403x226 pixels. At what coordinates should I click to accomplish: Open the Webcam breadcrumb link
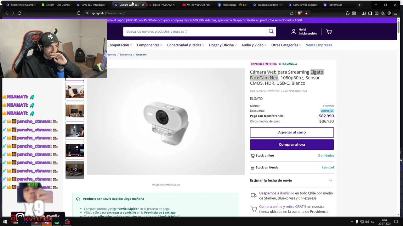141,55
